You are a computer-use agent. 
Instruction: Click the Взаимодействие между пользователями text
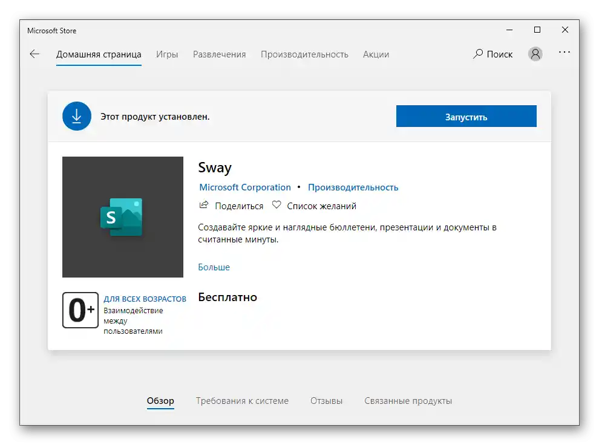[x=133, y=320]
